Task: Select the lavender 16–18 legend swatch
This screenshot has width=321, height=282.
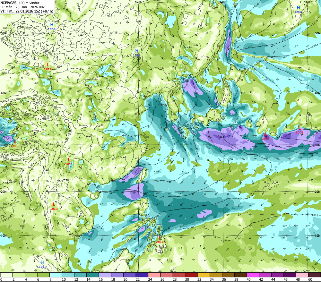Action: click(x=105, y=275)
